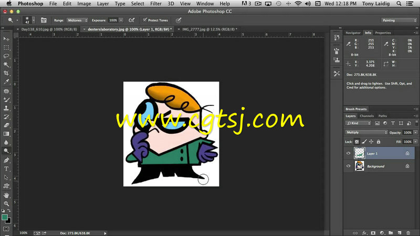The image size is (420, 236).
Task: Select the Dodge tool in toolbox
Action: coord(6,151)
